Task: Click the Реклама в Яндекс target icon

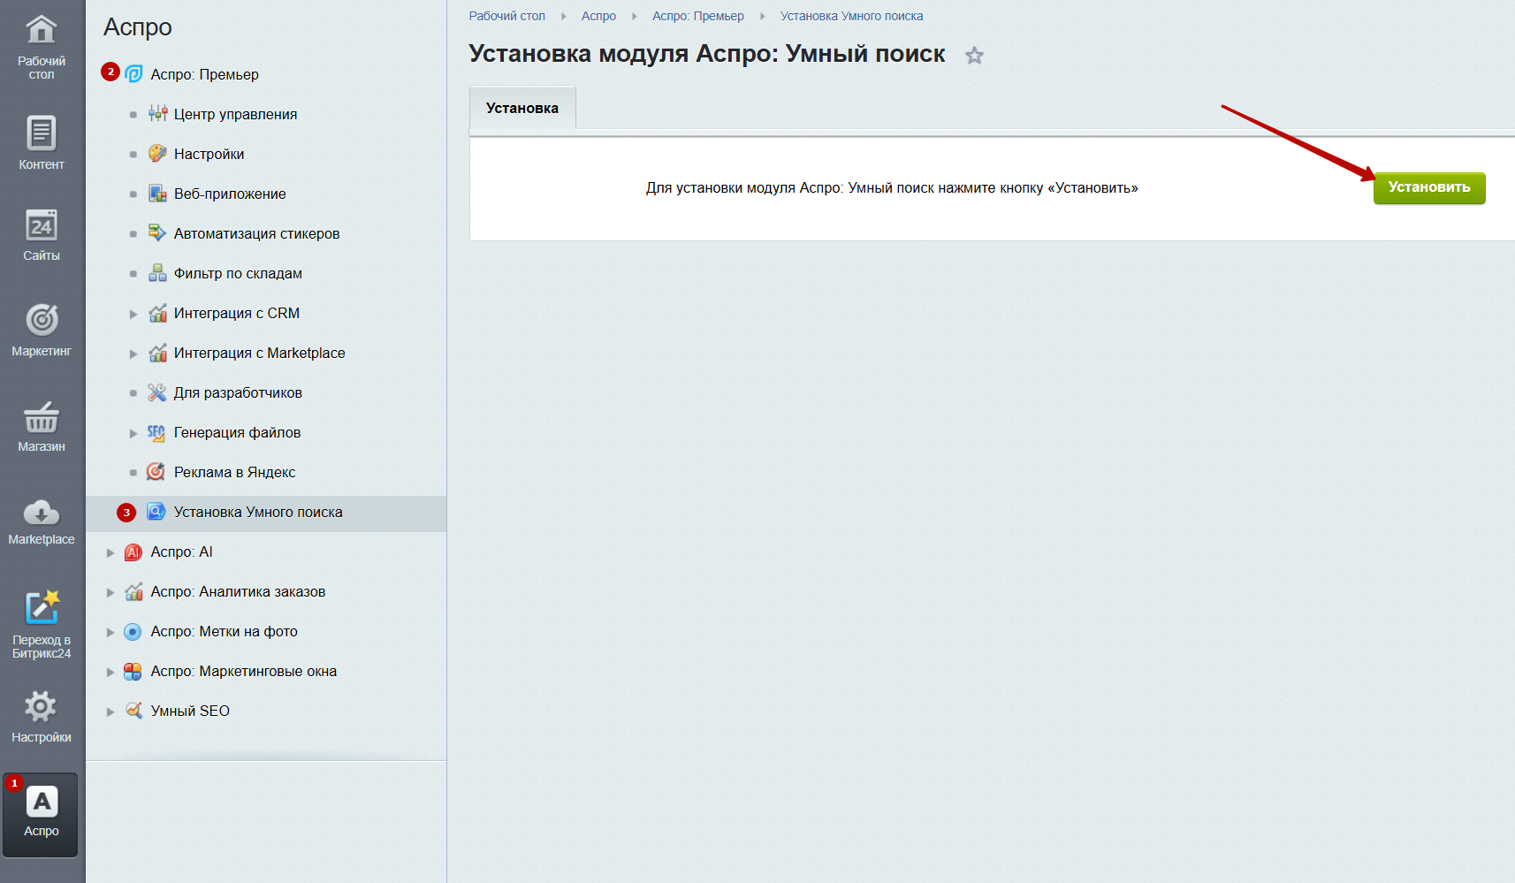Action: pos(156,472)
